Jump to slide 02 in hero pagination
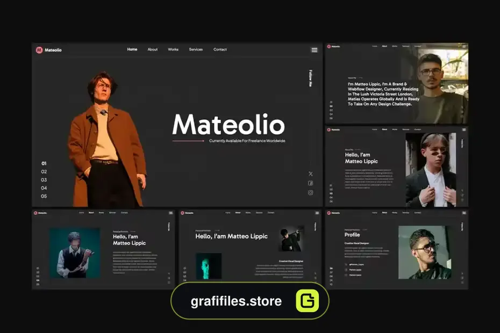This screenshot has height=333, width=500. pyautogui.click(x=44, y=172)
